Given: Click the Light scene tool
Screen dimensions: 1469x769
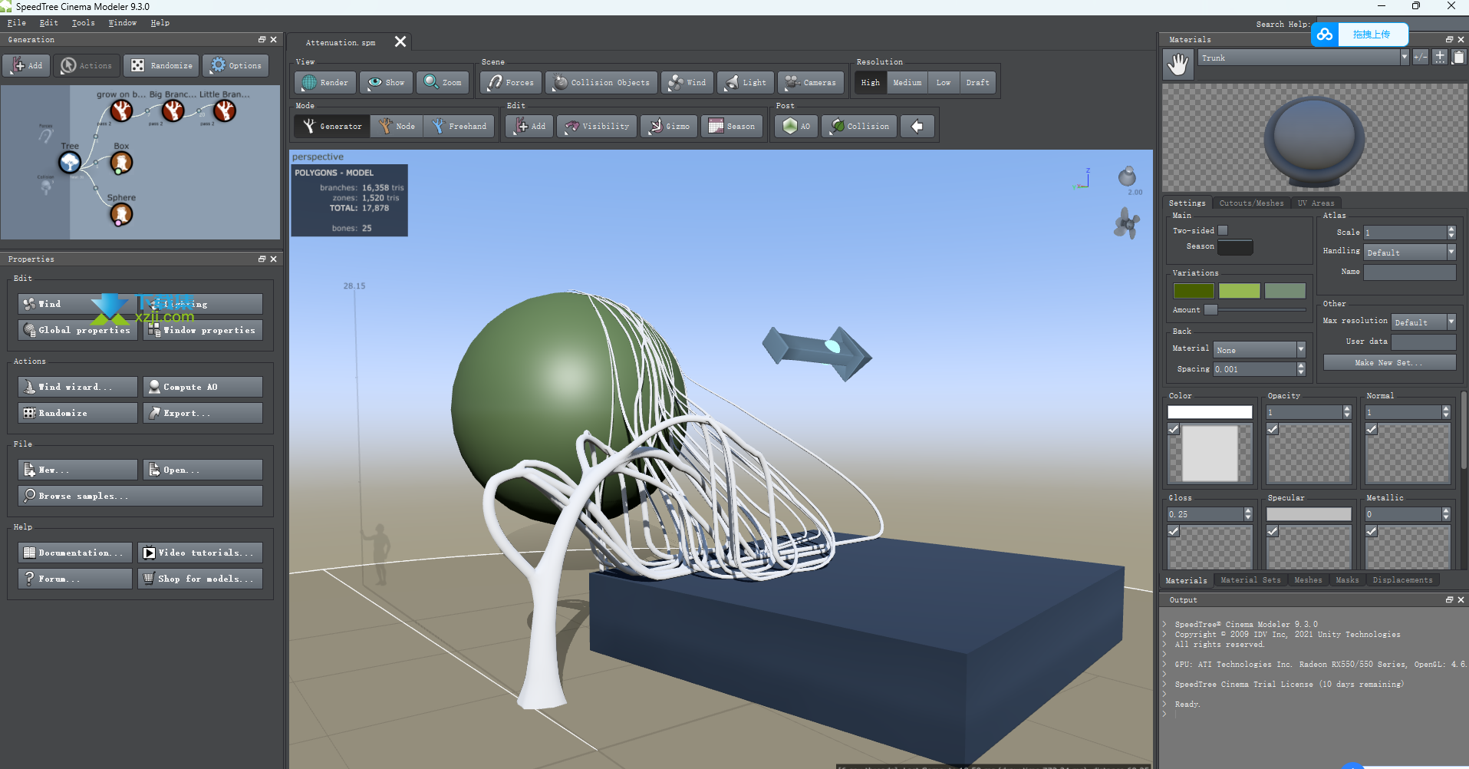Looking at the screenshot, I should tap(746, 82).
